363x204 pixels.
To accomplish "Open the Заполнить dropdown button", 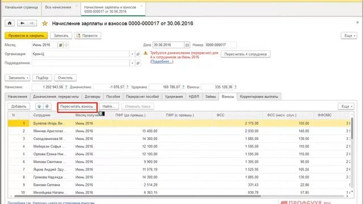I will pyautogui.click(x=18, y=78).
